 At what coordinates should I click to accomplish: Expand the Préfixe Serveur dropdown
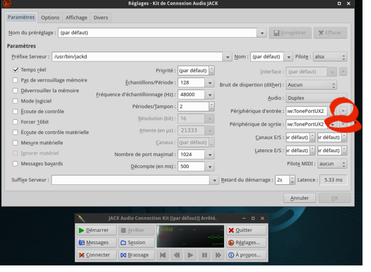[x=227, y=57]
